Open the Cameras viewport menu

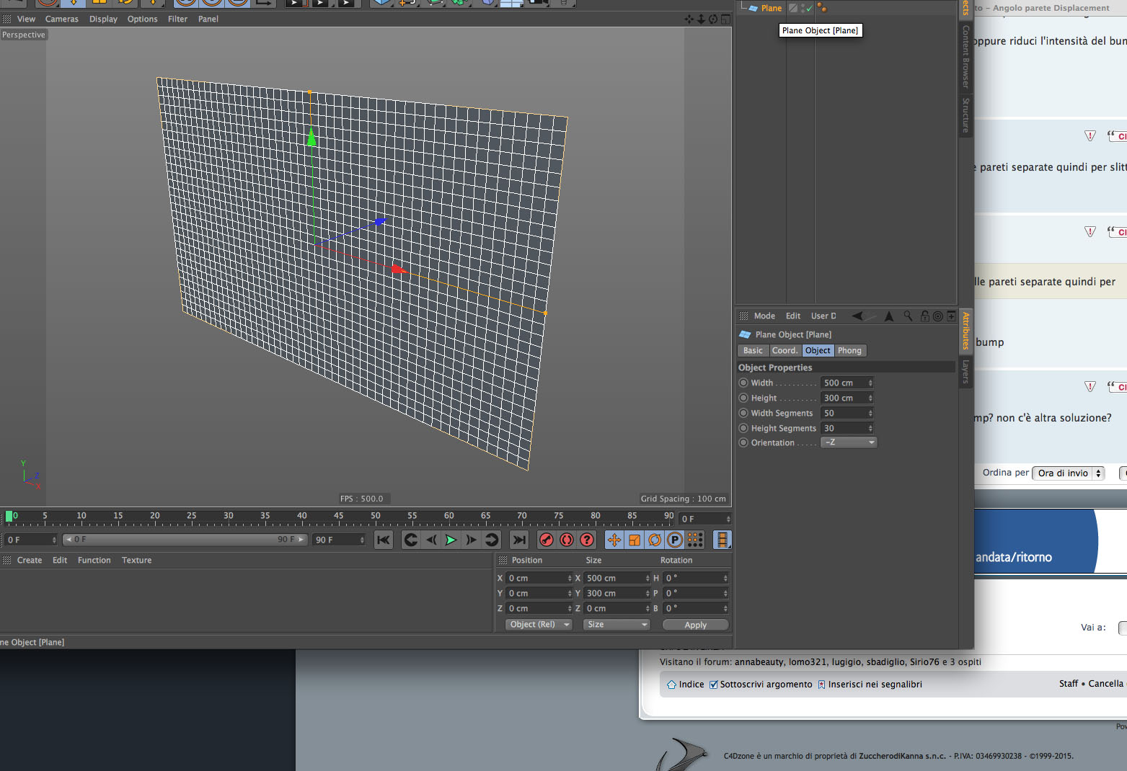[x=62, y=19]
